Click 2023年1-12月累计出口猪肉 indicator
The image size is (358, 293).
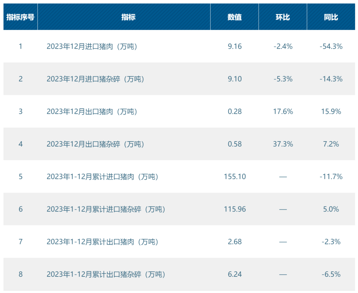tap(102, 242)
